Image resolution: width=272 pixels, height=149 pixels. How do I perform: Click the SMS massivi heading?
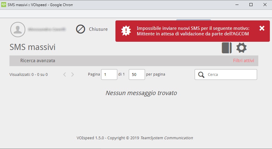coord(32,47)
